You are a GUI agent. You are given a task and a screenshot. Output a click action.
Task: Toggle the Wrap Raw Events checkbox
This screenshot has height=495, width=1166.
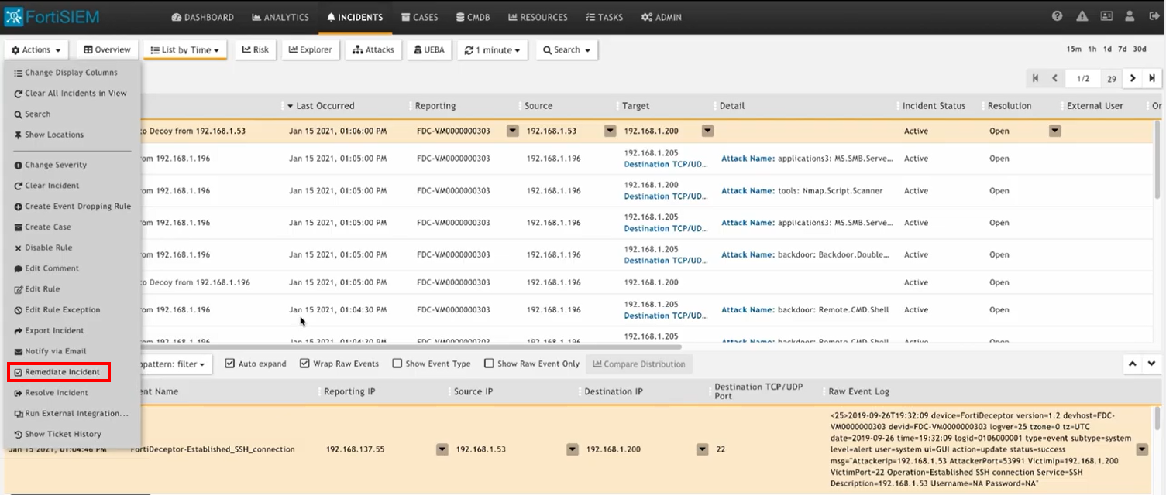pyautogui.click(x=304, y=364)
